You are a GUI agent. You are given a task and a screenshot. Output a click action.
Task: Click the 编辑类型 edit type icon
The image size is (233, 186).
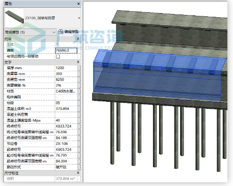[x=61, y=32]
